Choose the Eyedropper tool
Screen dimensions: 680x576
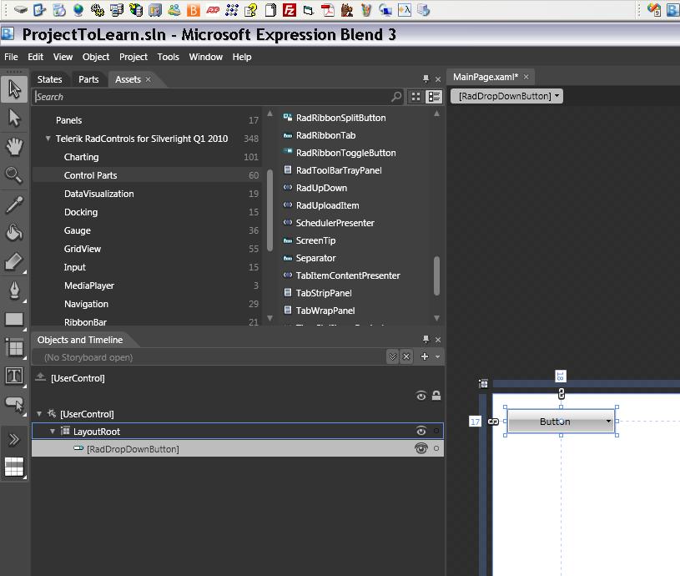pyautogui.click(x=14, y=204)
